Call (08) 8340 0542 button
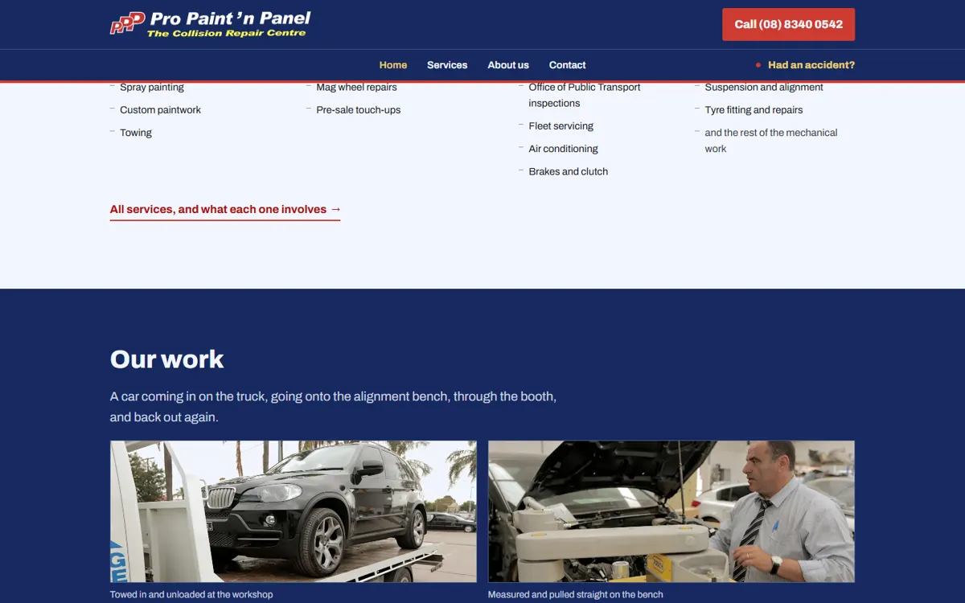 [788, 24]
